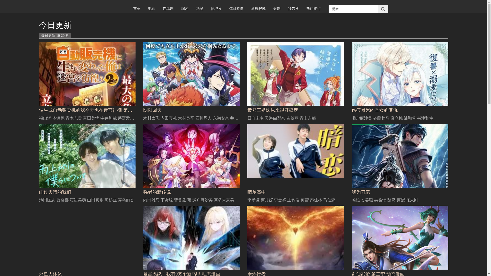Click actor name 青山吉能
Image resolution: width=491 pixels, height=276 pixels.
pos(308,118)
